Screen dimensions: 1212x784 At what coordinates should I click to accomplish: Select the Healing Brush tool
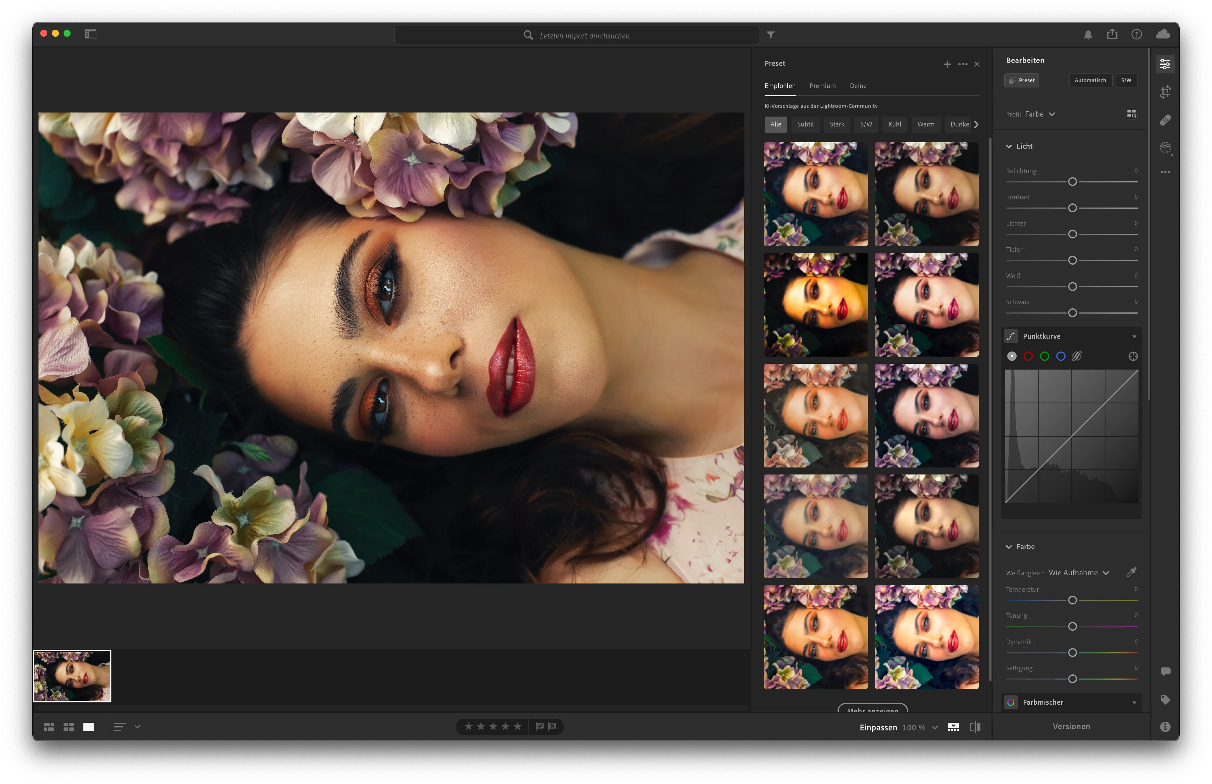point(1165,120)
